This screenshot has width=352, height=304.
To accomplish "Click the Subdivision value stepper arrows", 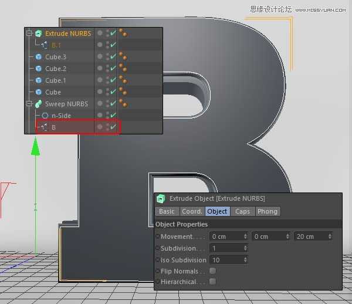I will click(x=245, y=248).
